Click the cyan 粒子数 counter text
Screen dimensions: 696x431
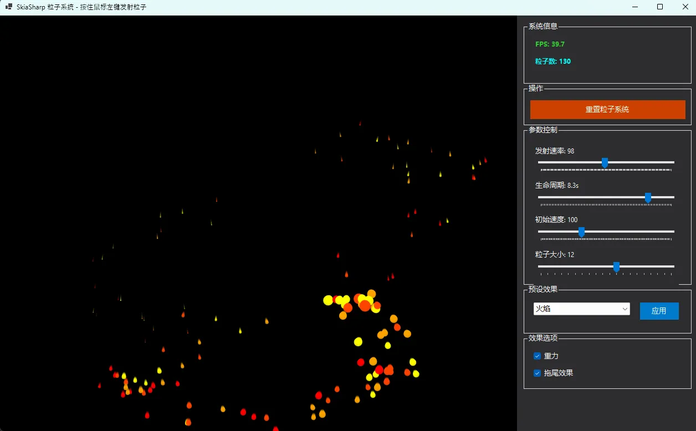click(552, 61)
